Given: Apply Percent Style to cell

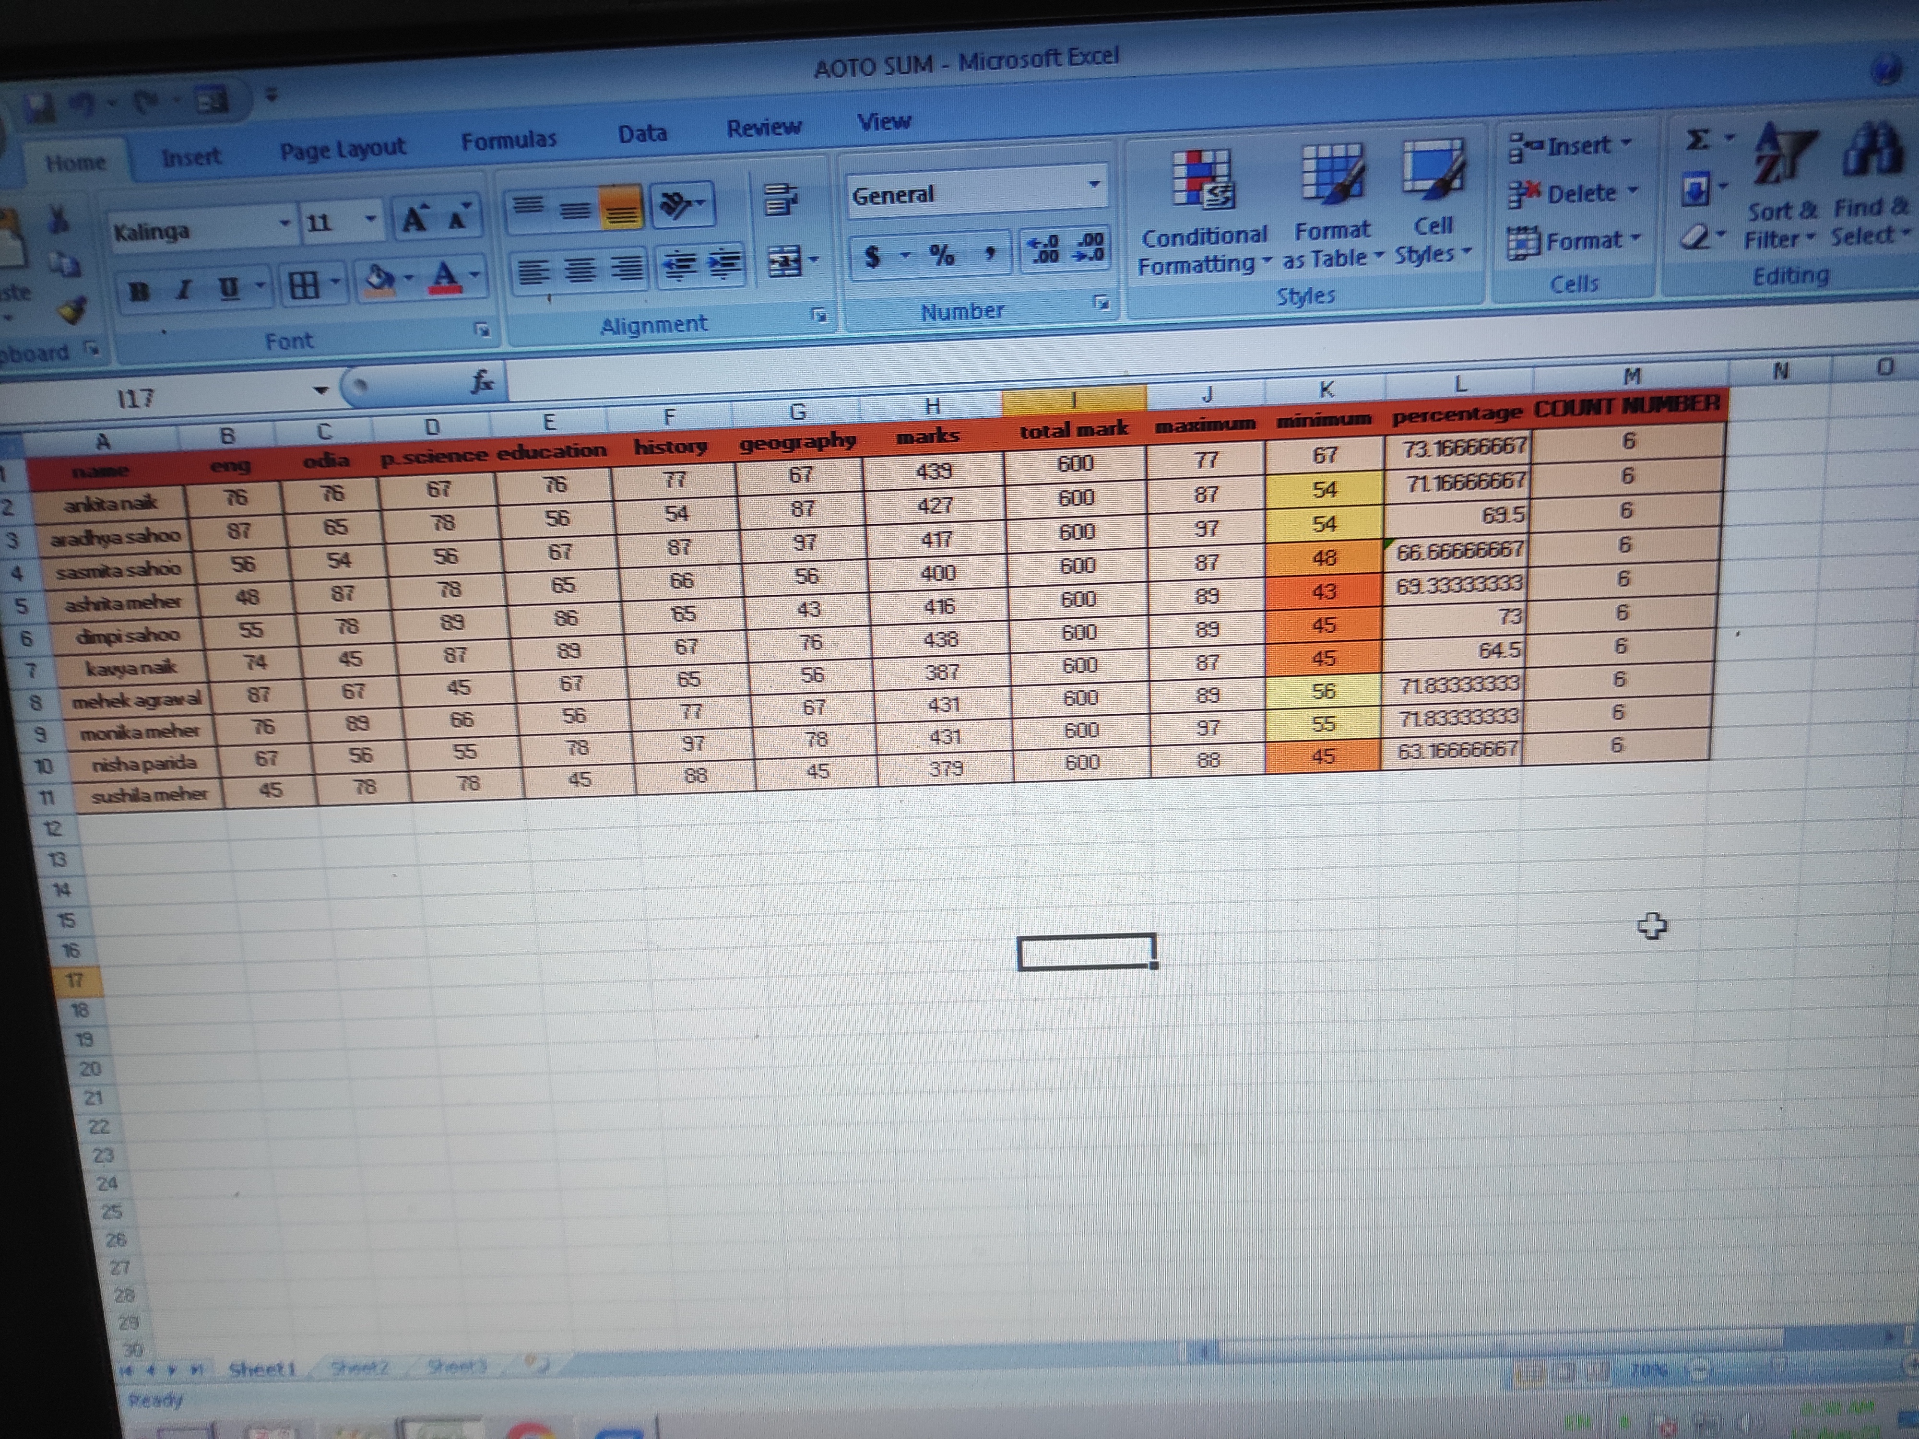Looking at the screenshot, I should pos(942,255).
